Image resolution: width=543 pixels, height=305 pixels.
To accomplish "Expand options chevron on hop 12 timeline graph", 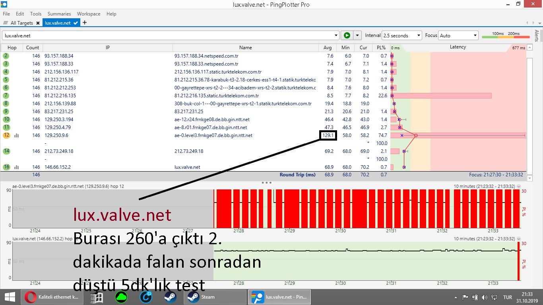I will coord(519,186).
